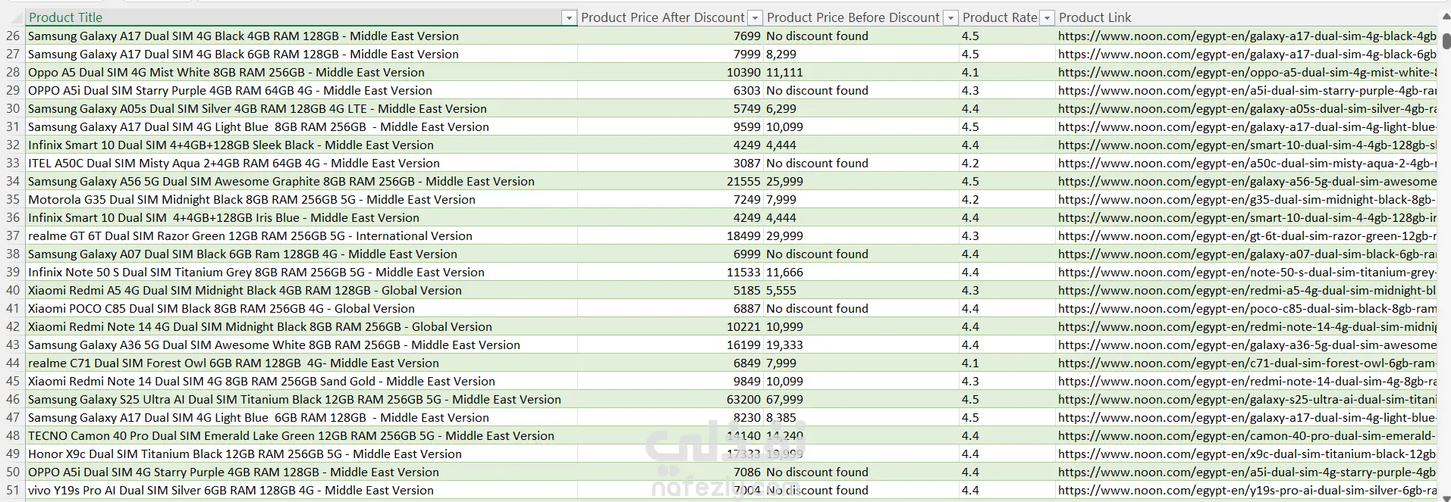This screenshot has height=502, width=1451.
Task: Select rating 4.2 in ITEL A50C row
Action: (1007, 163)
